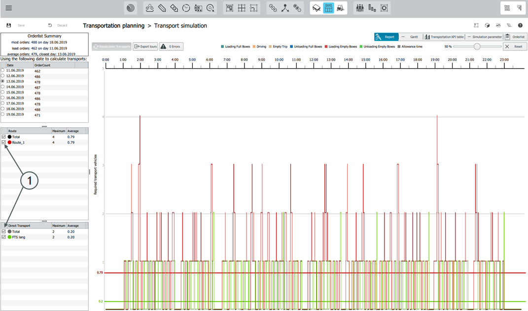Adjust the 50 % zoom slider handle

click(x=477, y=46)
